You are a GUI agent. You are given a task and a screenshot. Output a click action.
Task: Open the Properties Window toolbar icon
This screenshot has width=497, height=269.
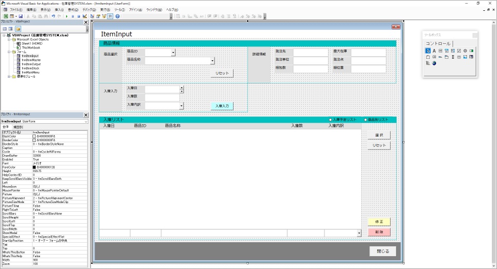(98, 16)
